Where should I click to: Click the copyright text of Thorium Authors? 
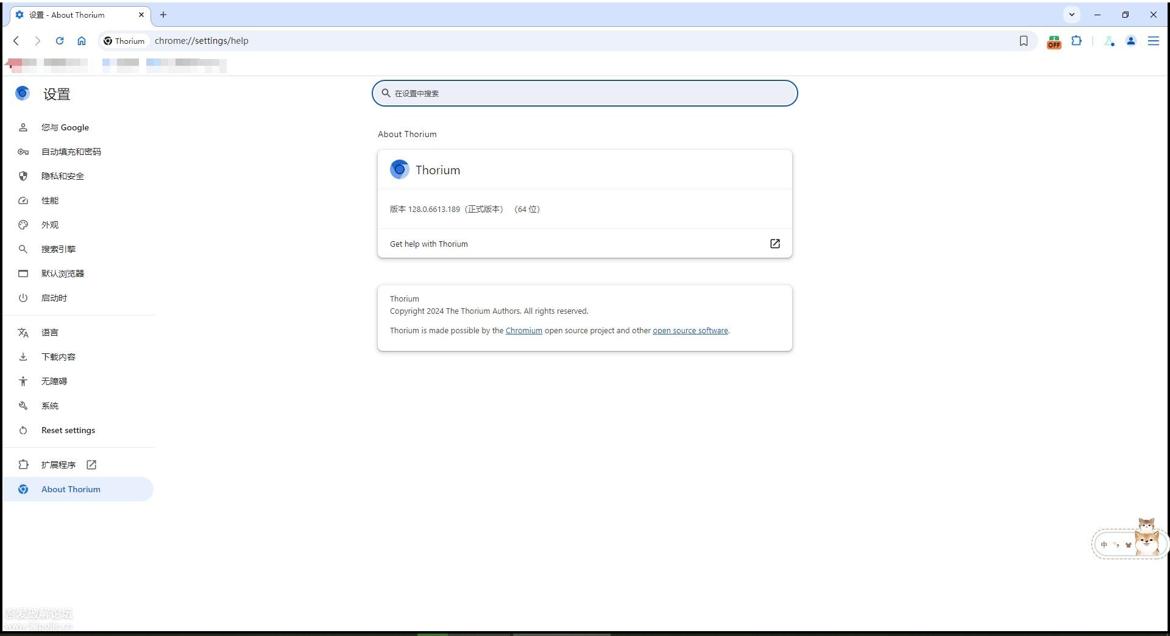click(489, 311)
